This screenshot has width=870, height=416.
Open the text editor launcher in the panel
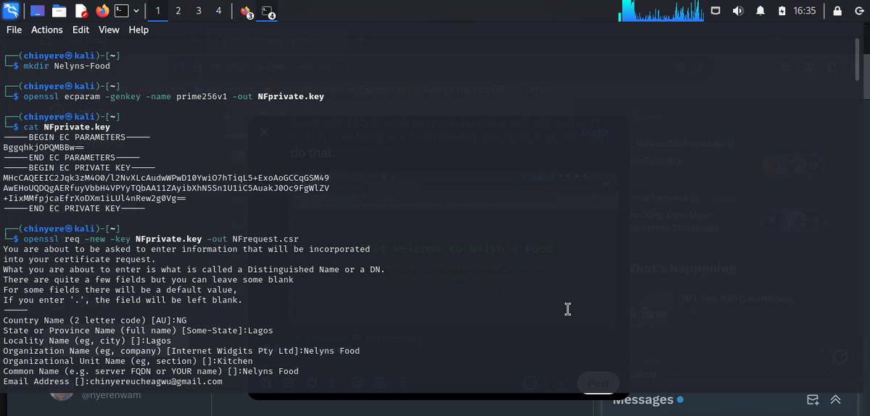click(x=80, y=11)
